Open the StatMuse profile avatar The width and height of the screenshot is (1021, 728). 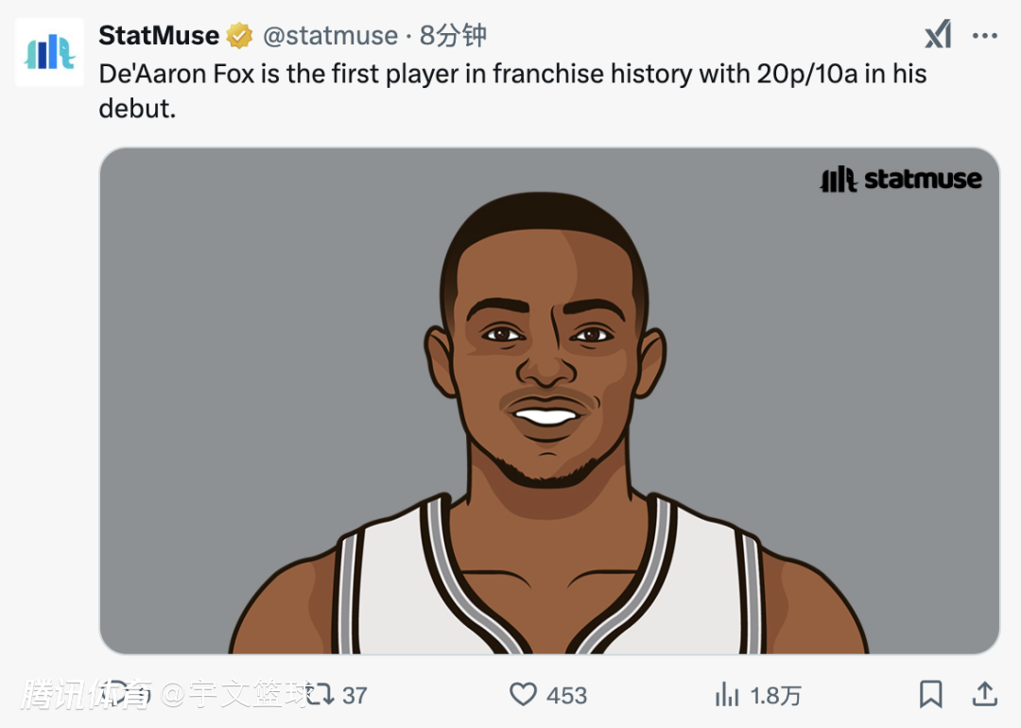click(x=50, y=52)
